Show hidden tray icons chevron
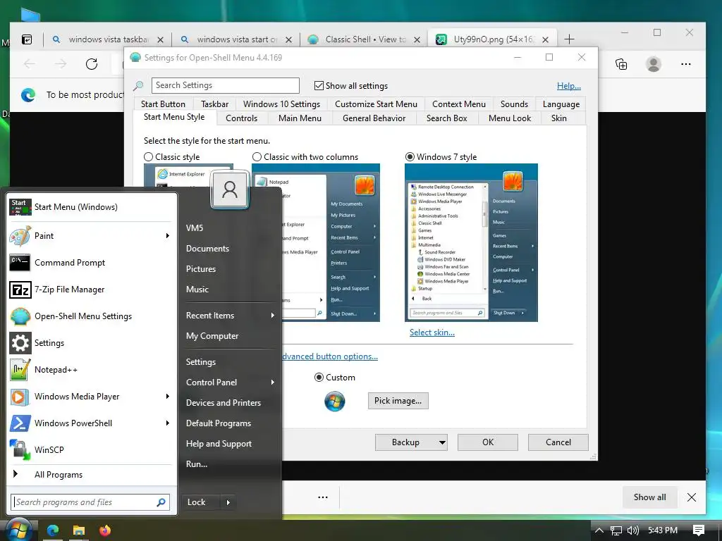722x541 pixels. 599,530
